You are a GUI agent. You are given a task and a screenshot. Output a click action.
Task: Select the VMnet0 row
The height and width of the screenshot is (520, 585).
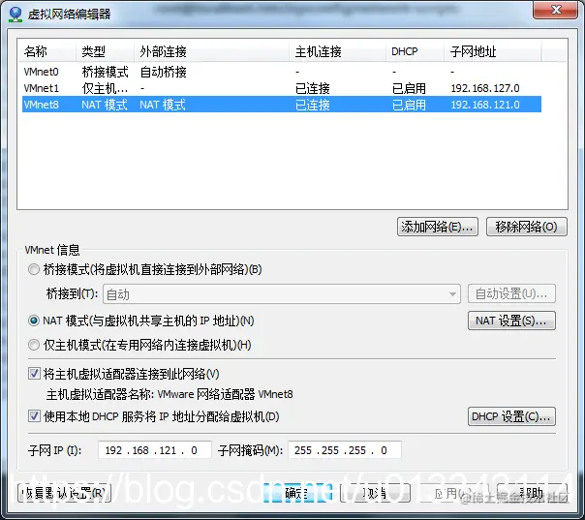coord(282,72)
